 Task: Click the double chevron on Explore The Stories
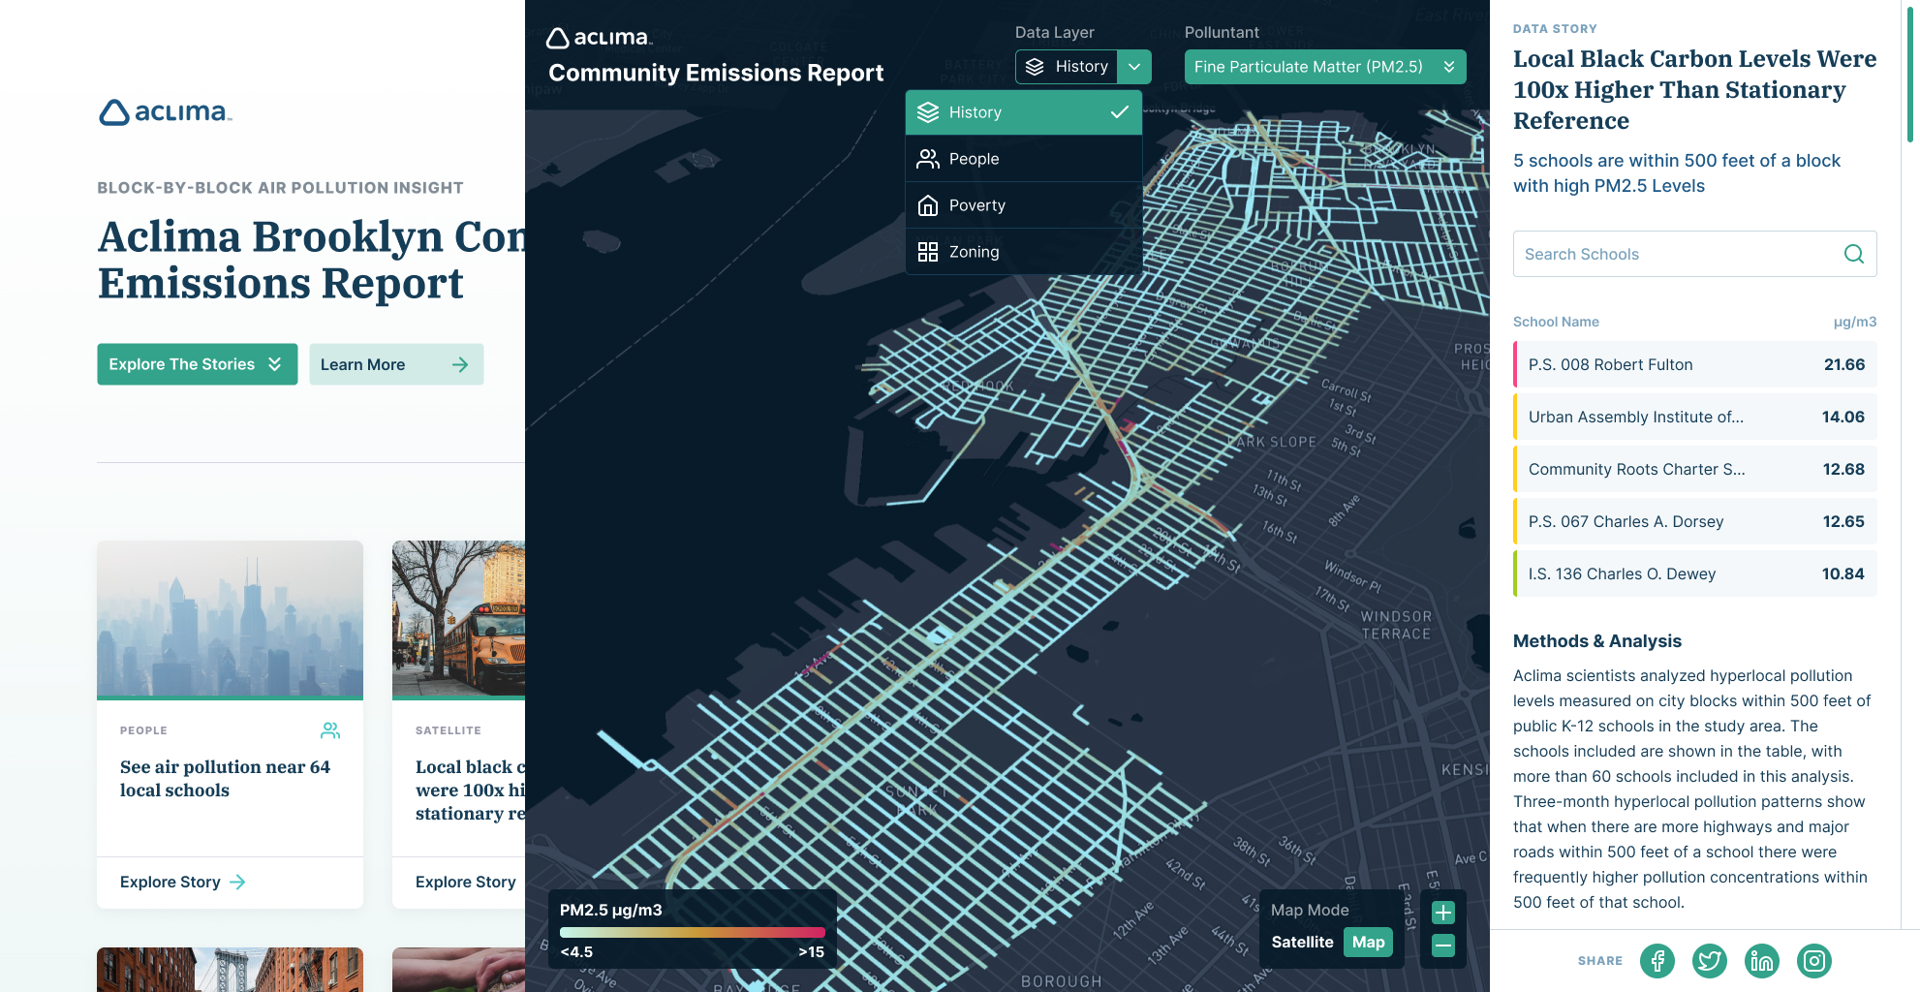(275, 364)
